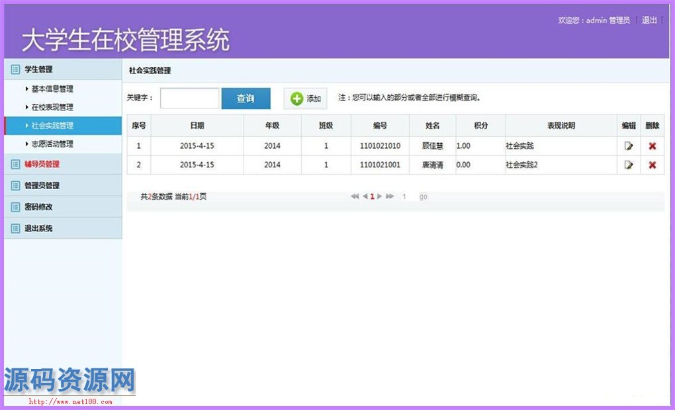Click 退出 link in top header
This screenshot has width=675, height=410.
(649, 20)
